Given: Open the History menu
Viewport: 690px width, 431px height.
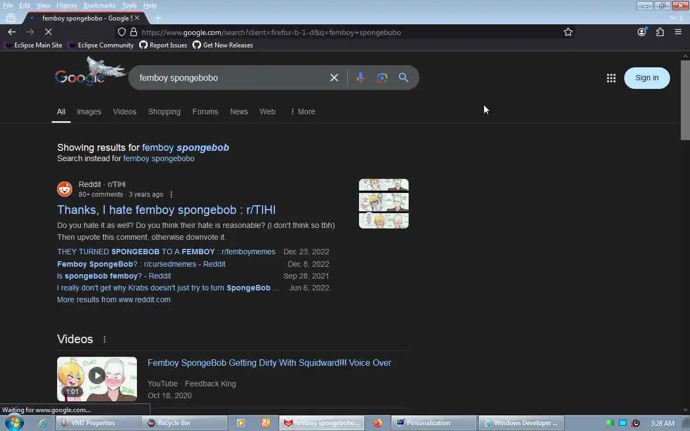Looking at the screenshot, I should point(66,5).
